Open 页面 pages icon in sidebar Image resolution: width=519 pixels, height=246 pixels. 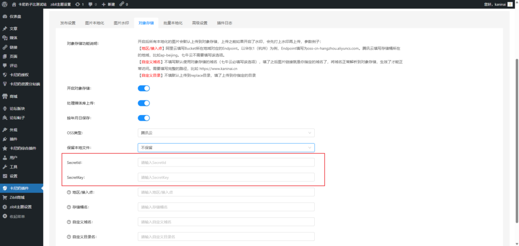point(5,57)
